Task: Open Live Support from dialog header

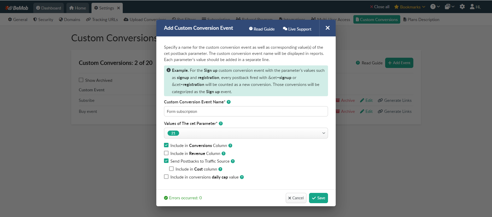Action: (x=297, y=29)
